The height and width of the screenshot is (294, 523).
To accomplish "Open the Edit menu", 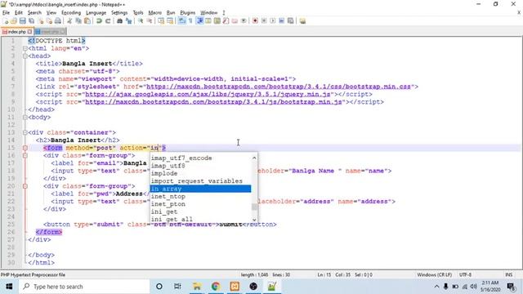I will coord(19,13).
